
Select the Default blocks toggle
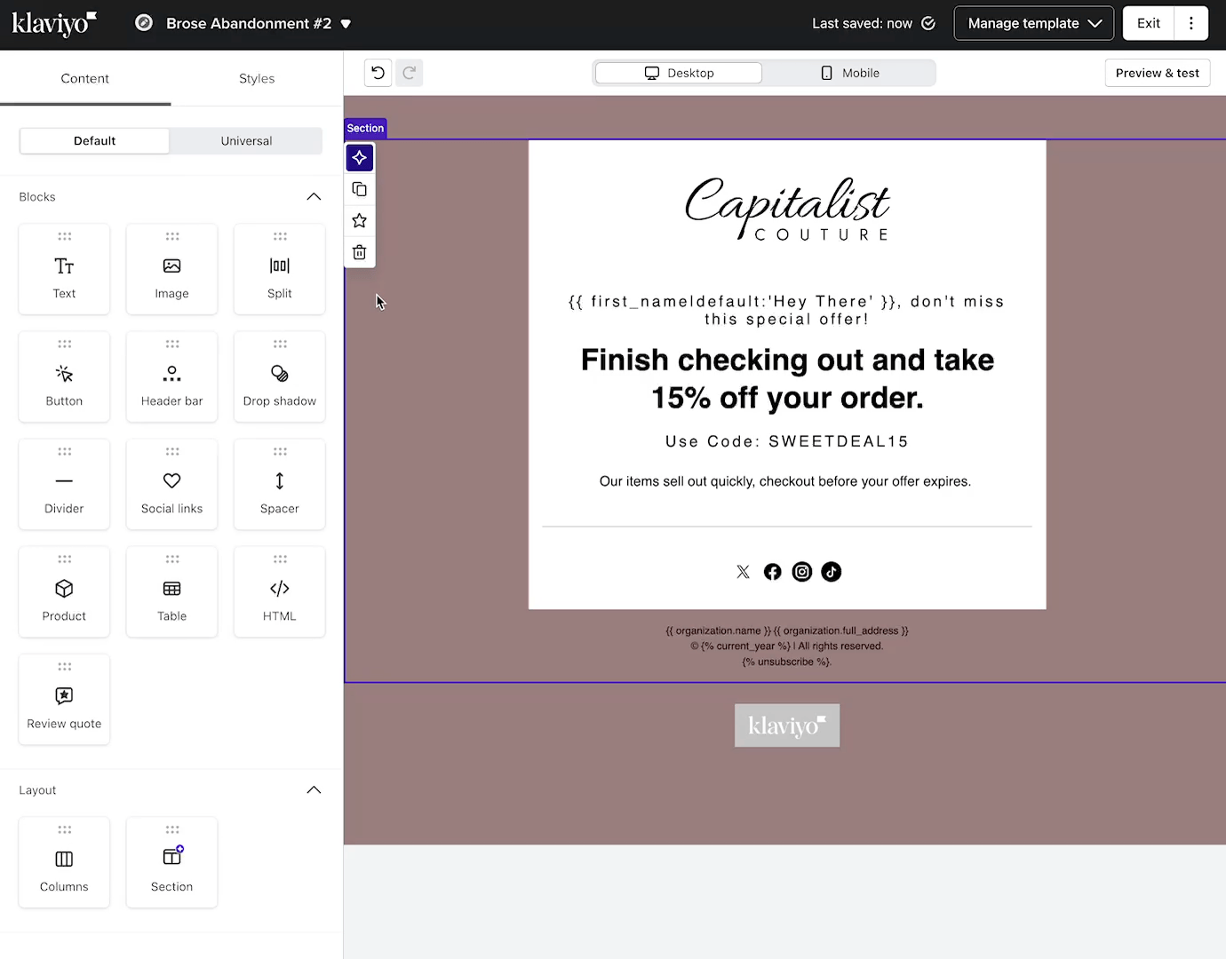pos(95,140)
